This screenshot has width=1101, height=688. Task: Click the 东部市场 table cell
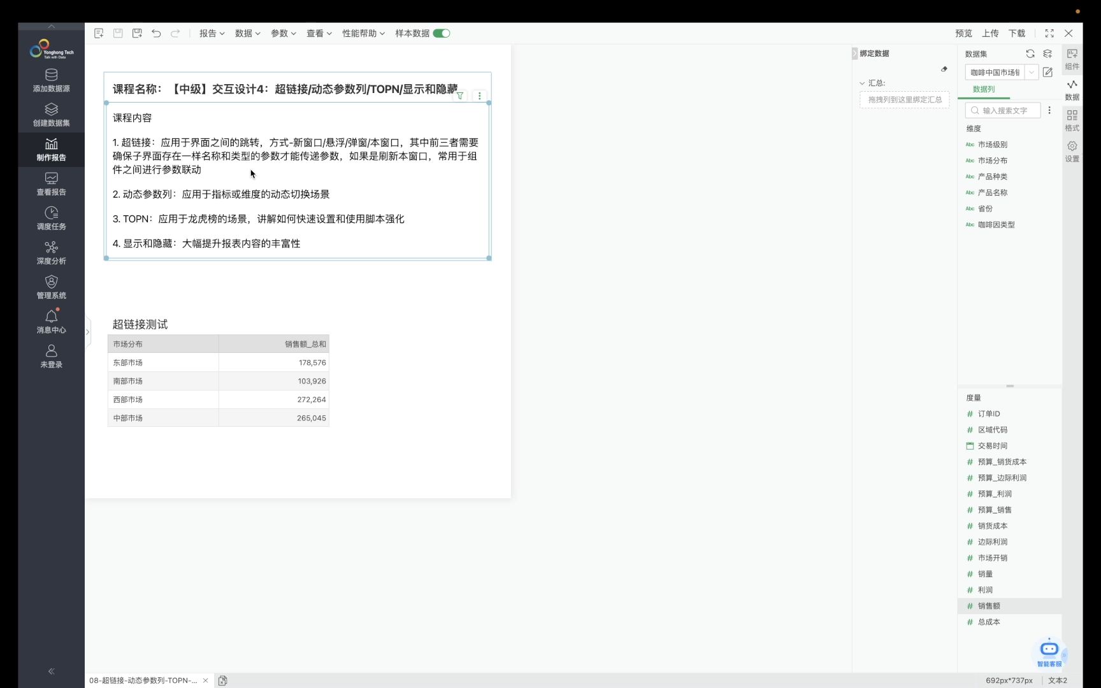(163, 362)
